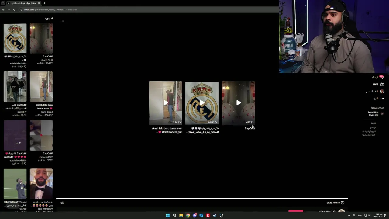Image resolution: width=389 pixels, height=219 pixels.
Task: Click the shahd.67.11 username
Action: click(x=47, y=60)
